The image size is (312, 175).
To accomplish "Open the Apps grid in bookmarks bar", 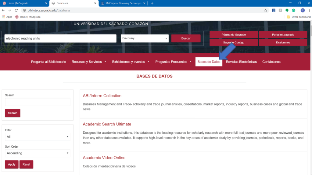I will 7,17.
